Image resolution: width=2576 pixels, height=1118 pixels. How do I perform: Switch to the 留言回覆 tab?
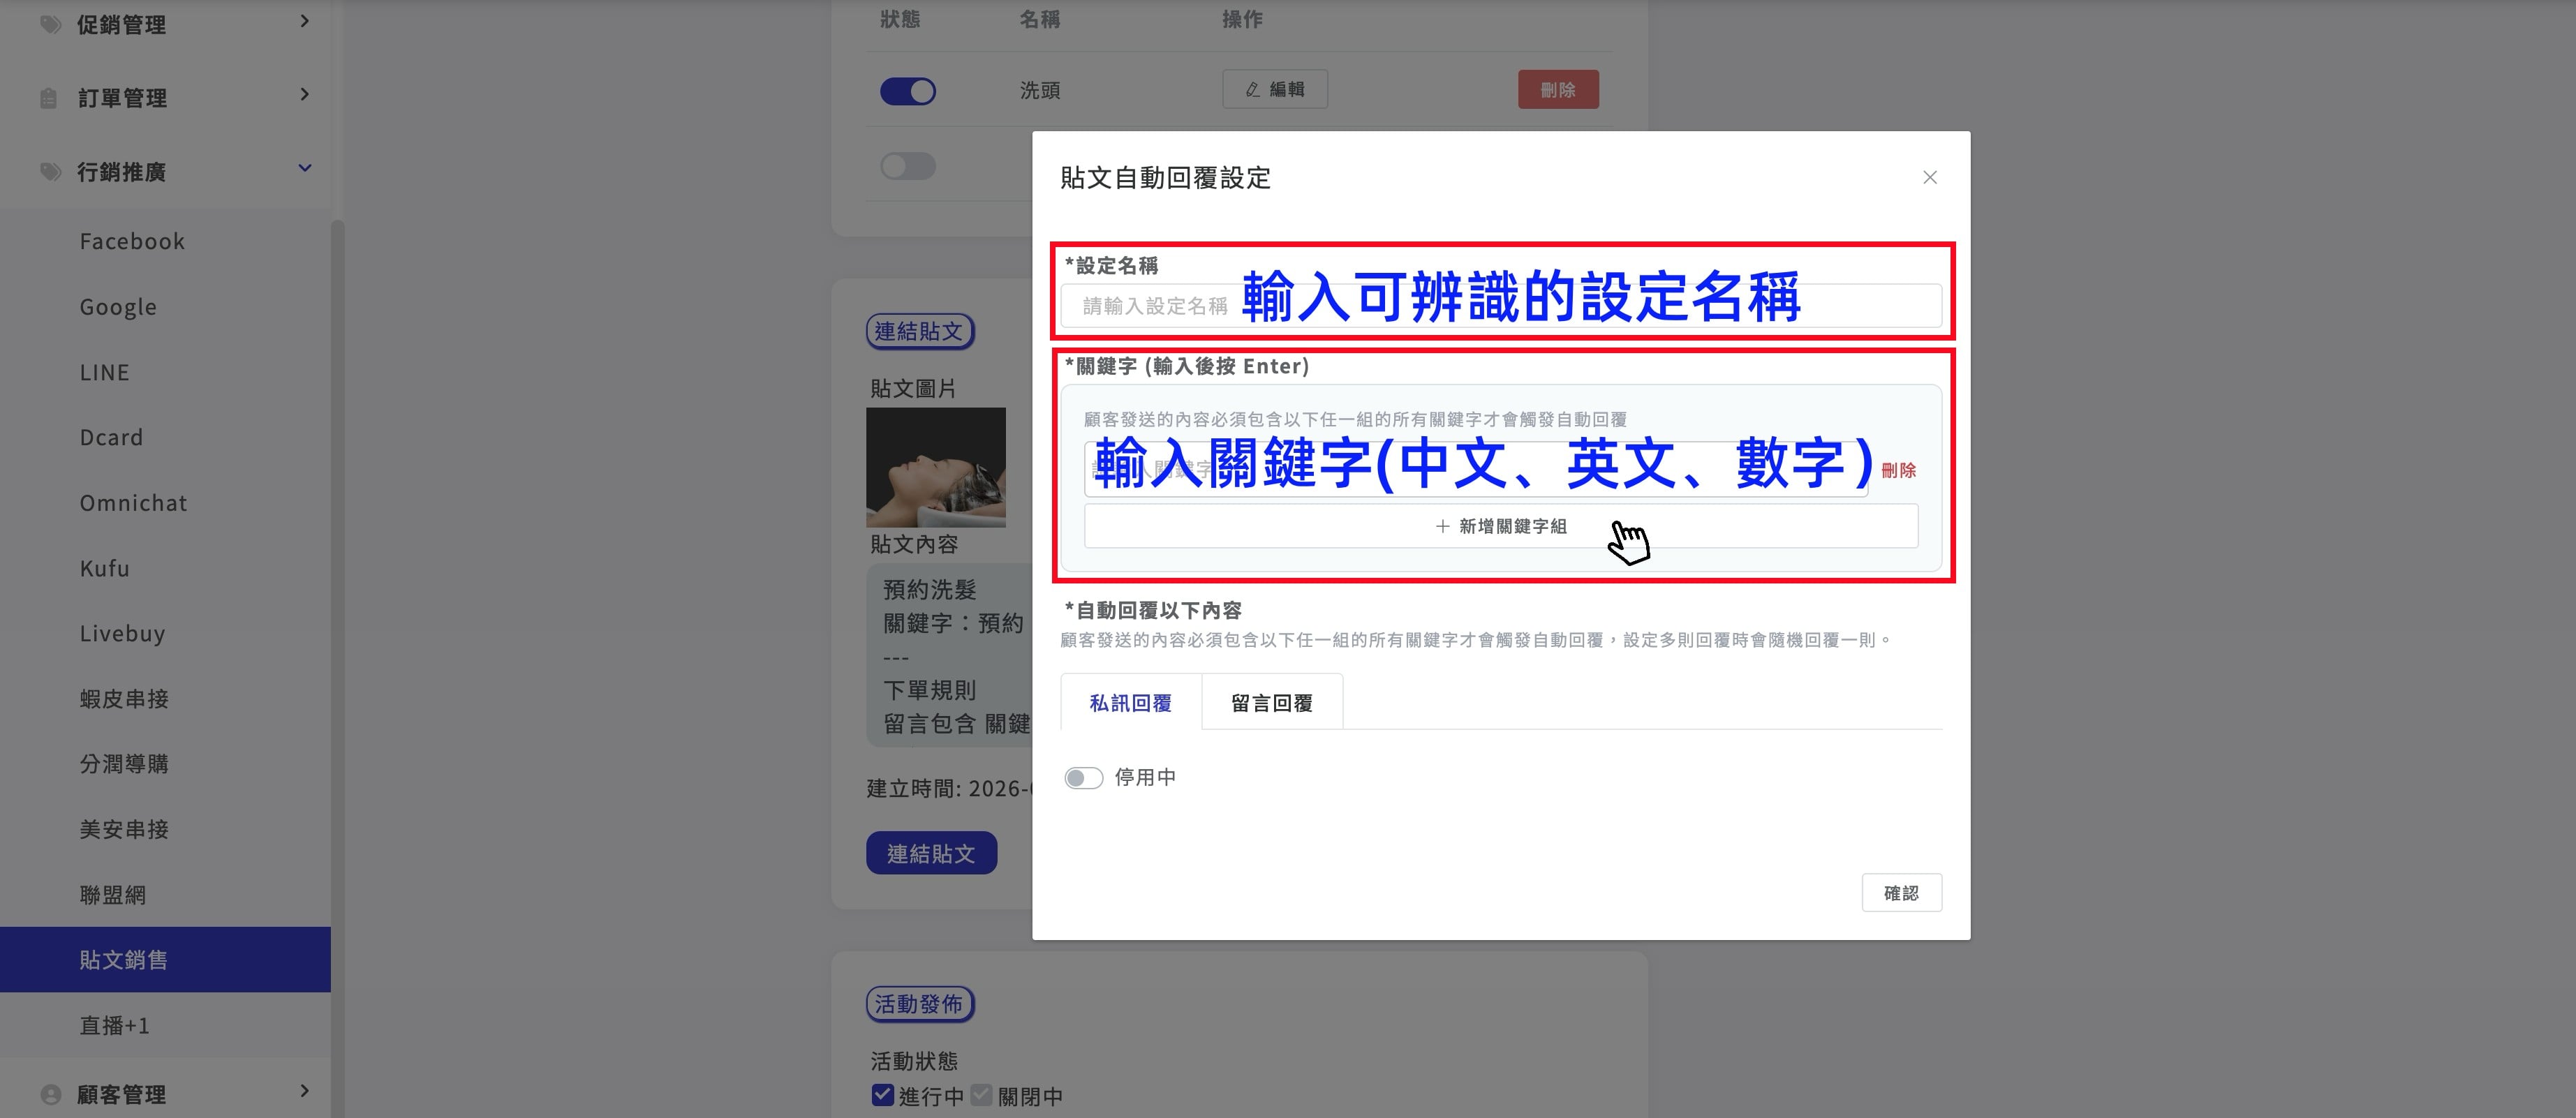pyautogui.click(x=1272, y=703)
